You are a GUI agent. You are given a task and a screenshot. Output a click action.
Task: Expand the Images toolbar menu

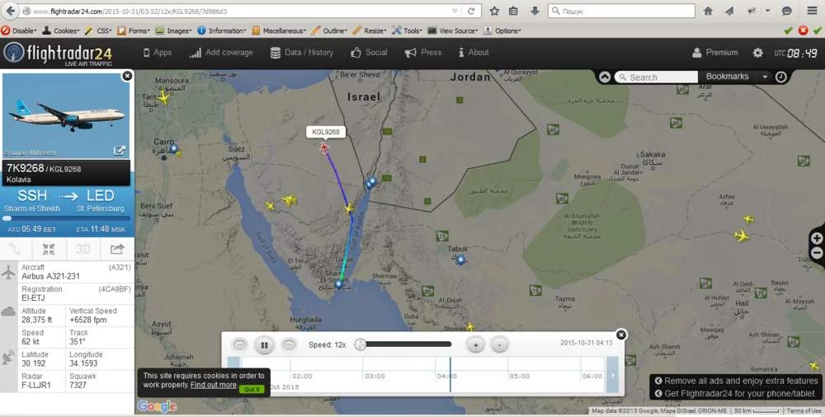[x=173, y=31]
